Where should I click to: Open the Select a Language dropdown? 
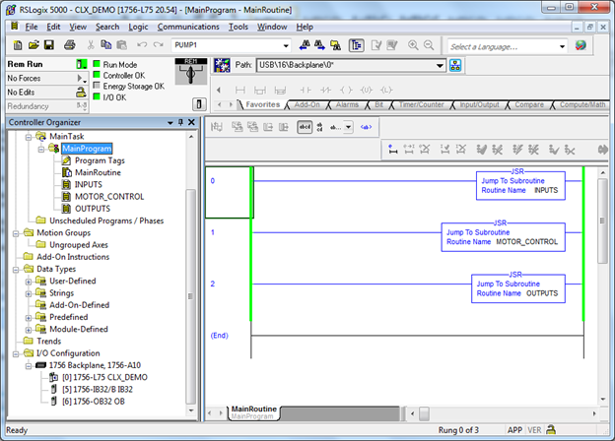pyautogui.click(x=563, y=46)
